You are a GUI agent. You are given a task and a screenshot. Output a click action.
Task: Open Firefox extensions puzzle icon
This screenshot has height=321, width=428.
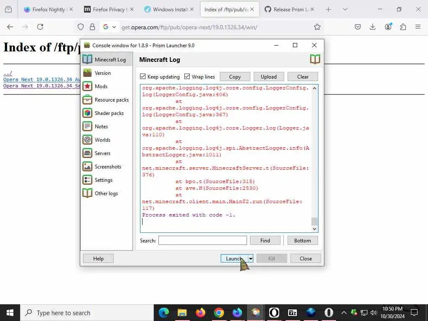[403, 27]
